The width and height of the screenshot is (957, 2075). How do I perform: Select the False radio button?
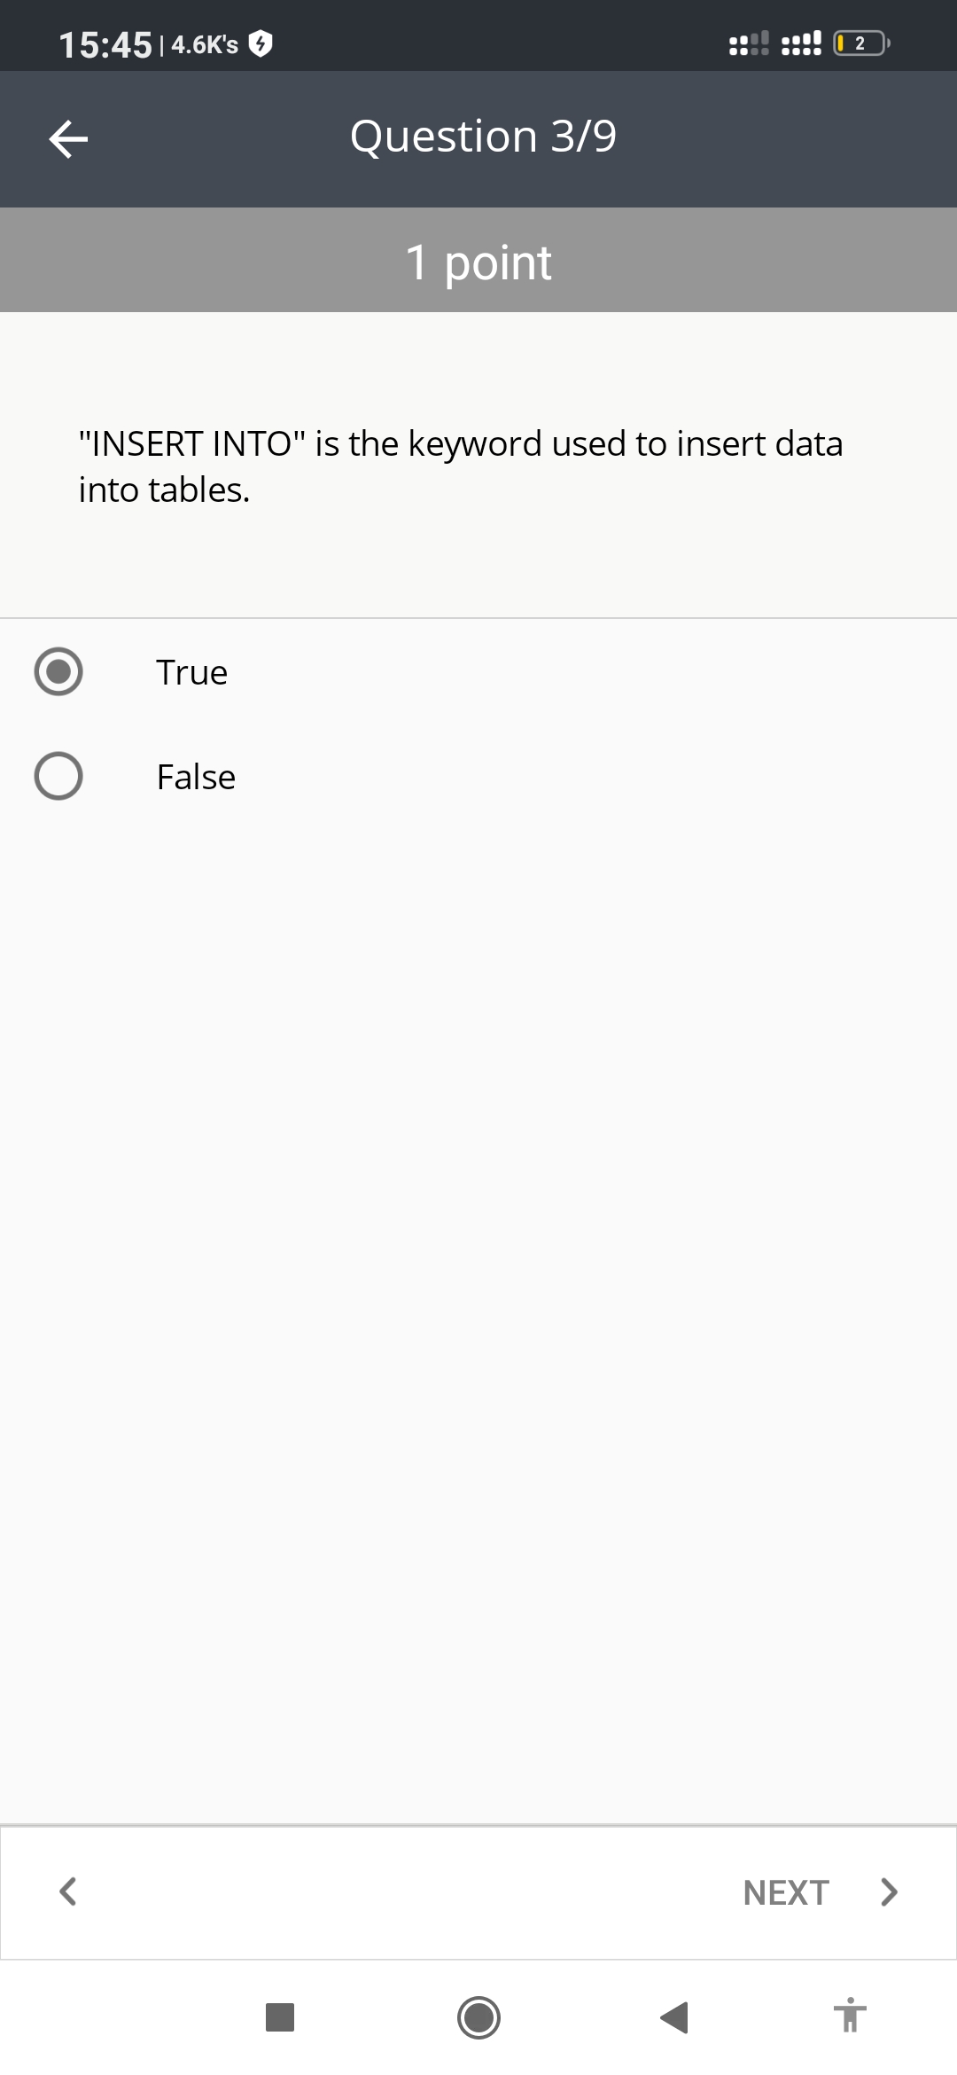click(58, 776)
